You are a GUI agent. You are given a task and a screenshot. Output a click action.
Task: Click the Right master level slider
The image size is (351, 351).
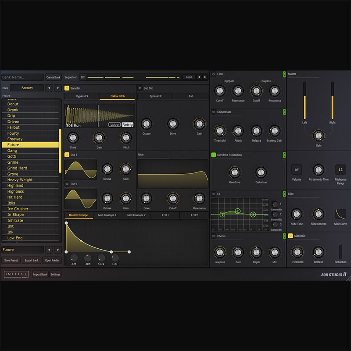coord(332,100)
